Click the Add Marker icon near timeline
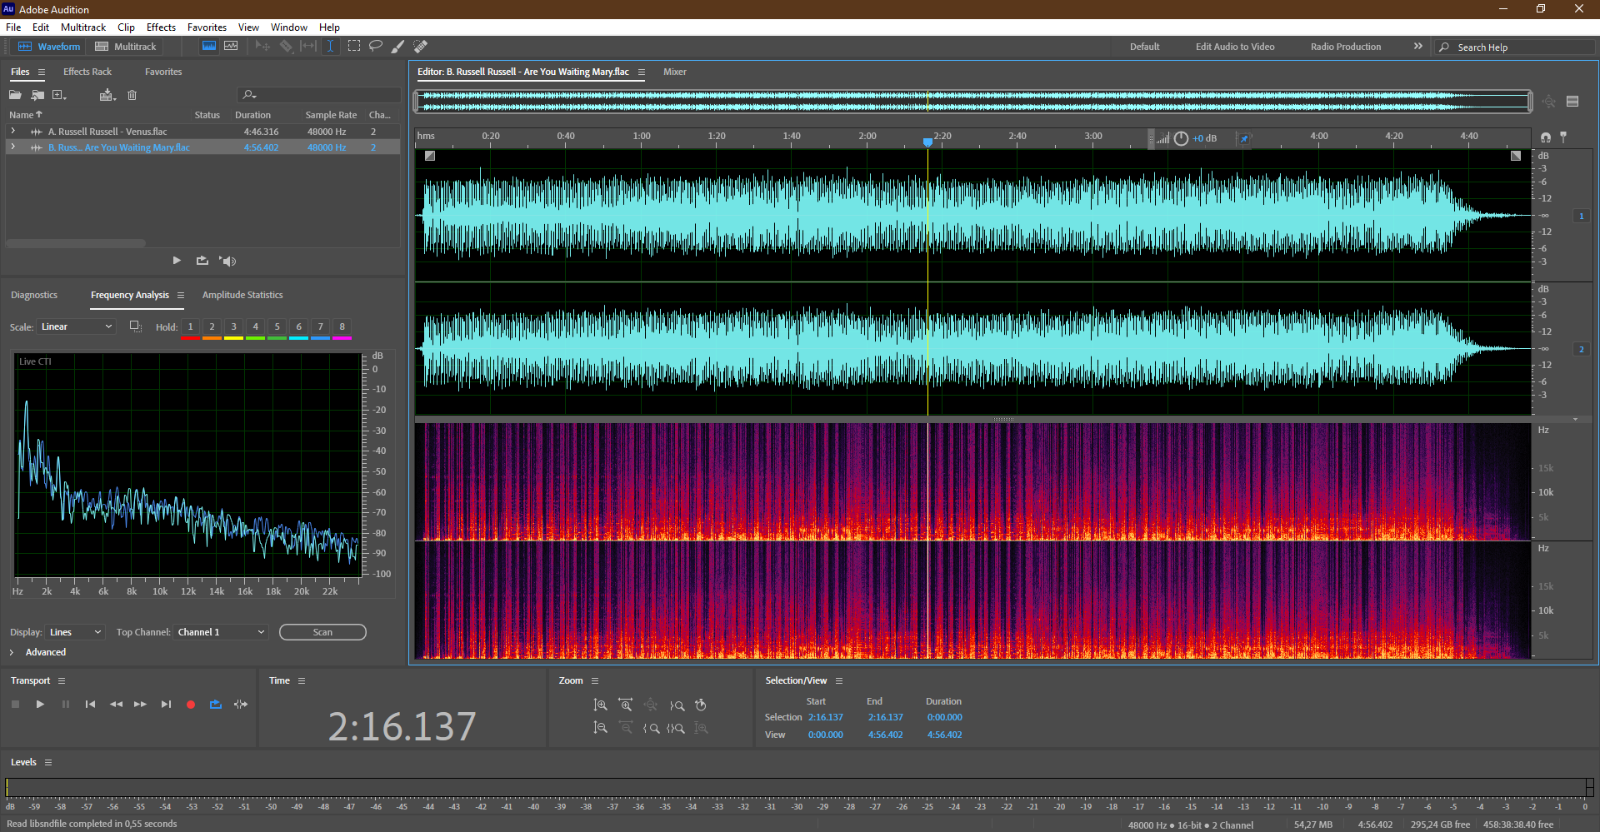This screenshot has height=832, width=1600. [1563, 137]
